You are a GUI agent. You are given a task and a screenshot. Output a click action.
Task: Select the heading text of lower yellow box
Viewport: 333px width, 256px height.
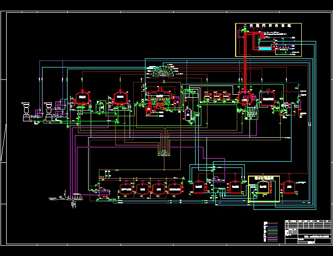click(264, 178)
